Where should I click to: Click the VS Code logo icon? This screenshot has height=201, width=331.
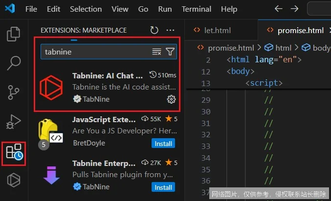click(10, 9)
